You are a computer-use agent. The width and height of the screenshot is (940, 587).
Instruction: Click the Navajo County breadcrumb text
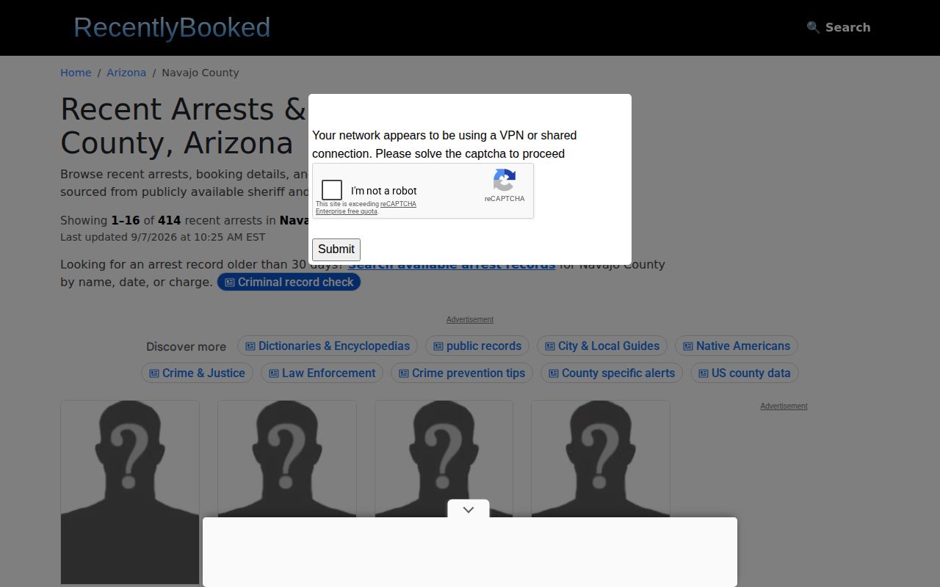point(200,73)
